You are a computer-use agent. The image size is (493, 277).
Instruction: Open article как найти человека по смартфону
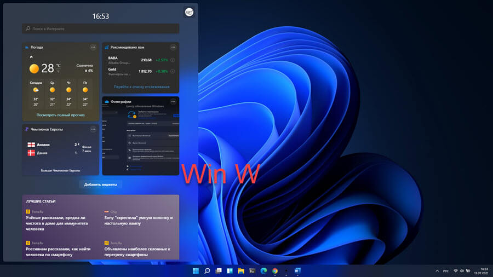(58, 252)
